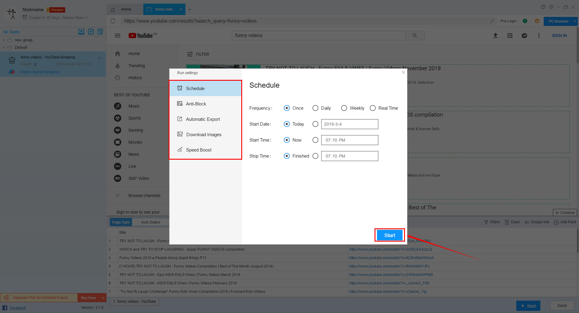The height and width of the screenshot is (313, 579).
Task: Open the help question mark icon
Action: pos(543,7)
